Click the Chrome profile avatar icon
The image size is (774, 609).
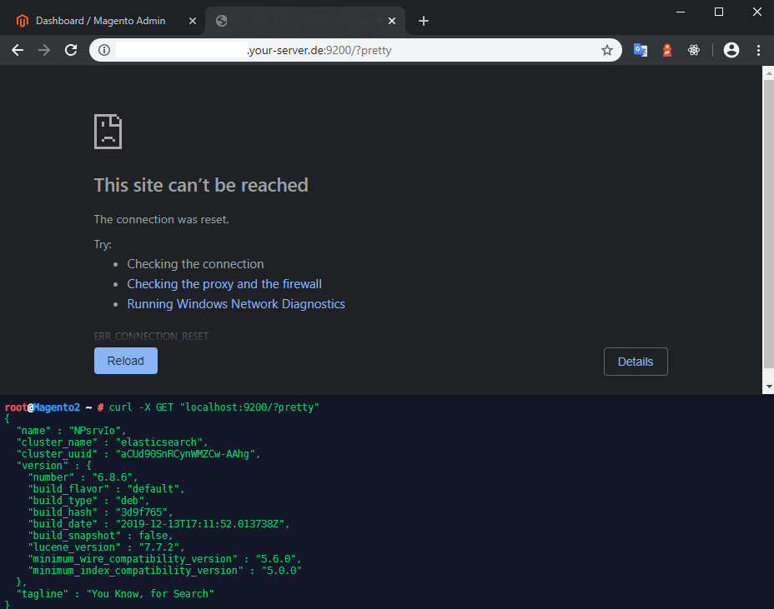pyautogui.click(x=731, y=50)
